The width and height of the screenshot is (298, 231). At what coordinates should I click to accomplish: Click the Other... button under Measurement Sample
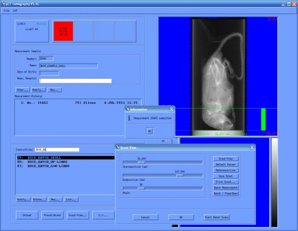tap(23, 90)
